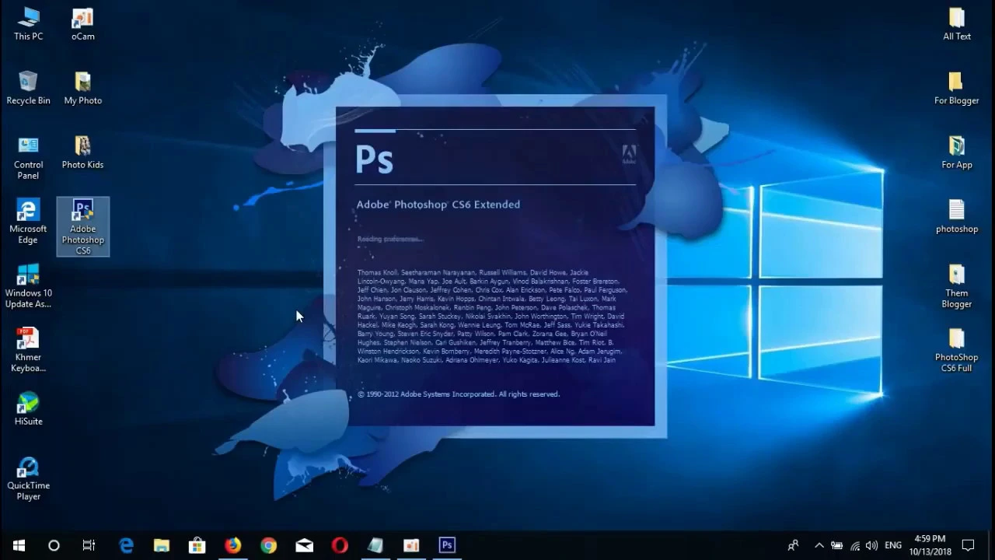Switch input language via ENG indicator

coord(893,545)
